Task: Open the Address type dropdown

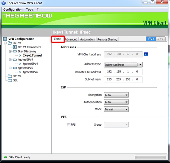Action: coord(123,65)
